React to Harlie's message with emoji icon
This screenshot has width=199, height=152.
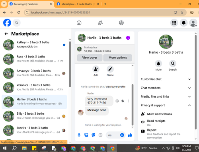click(117, 101)
